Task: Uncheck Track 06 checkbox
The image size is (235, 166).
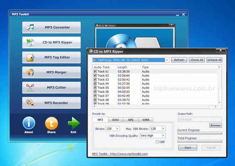Action: coord(95,92)
